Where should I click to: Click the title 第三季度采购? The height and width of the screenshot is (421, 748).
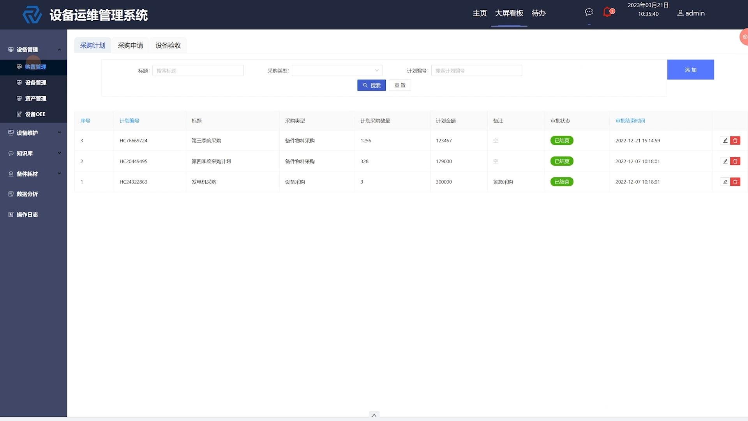206,141
